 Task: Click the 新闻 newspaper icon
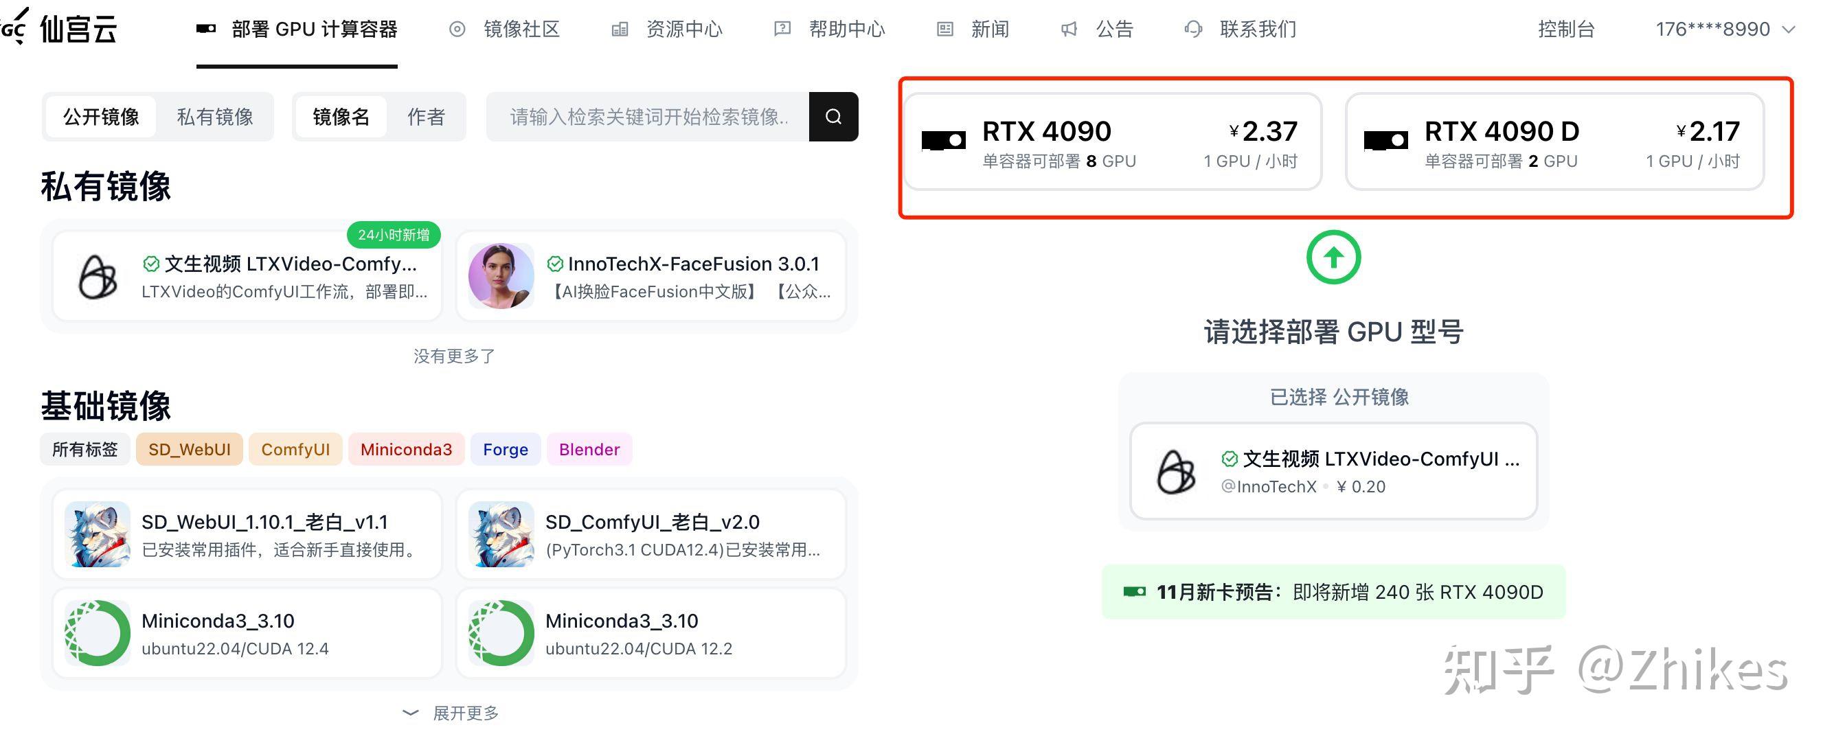tap(944, 29)
